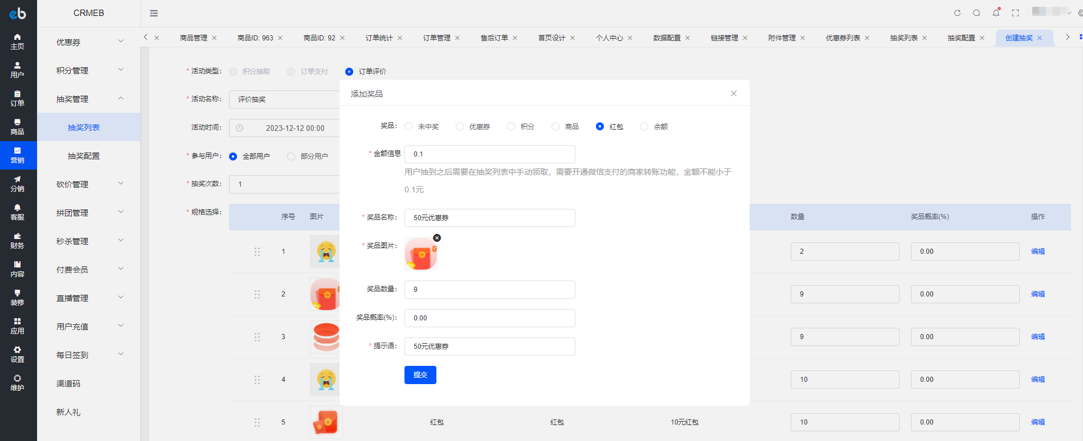Expand the 砍价管理 menu group

tap(89, 184)
